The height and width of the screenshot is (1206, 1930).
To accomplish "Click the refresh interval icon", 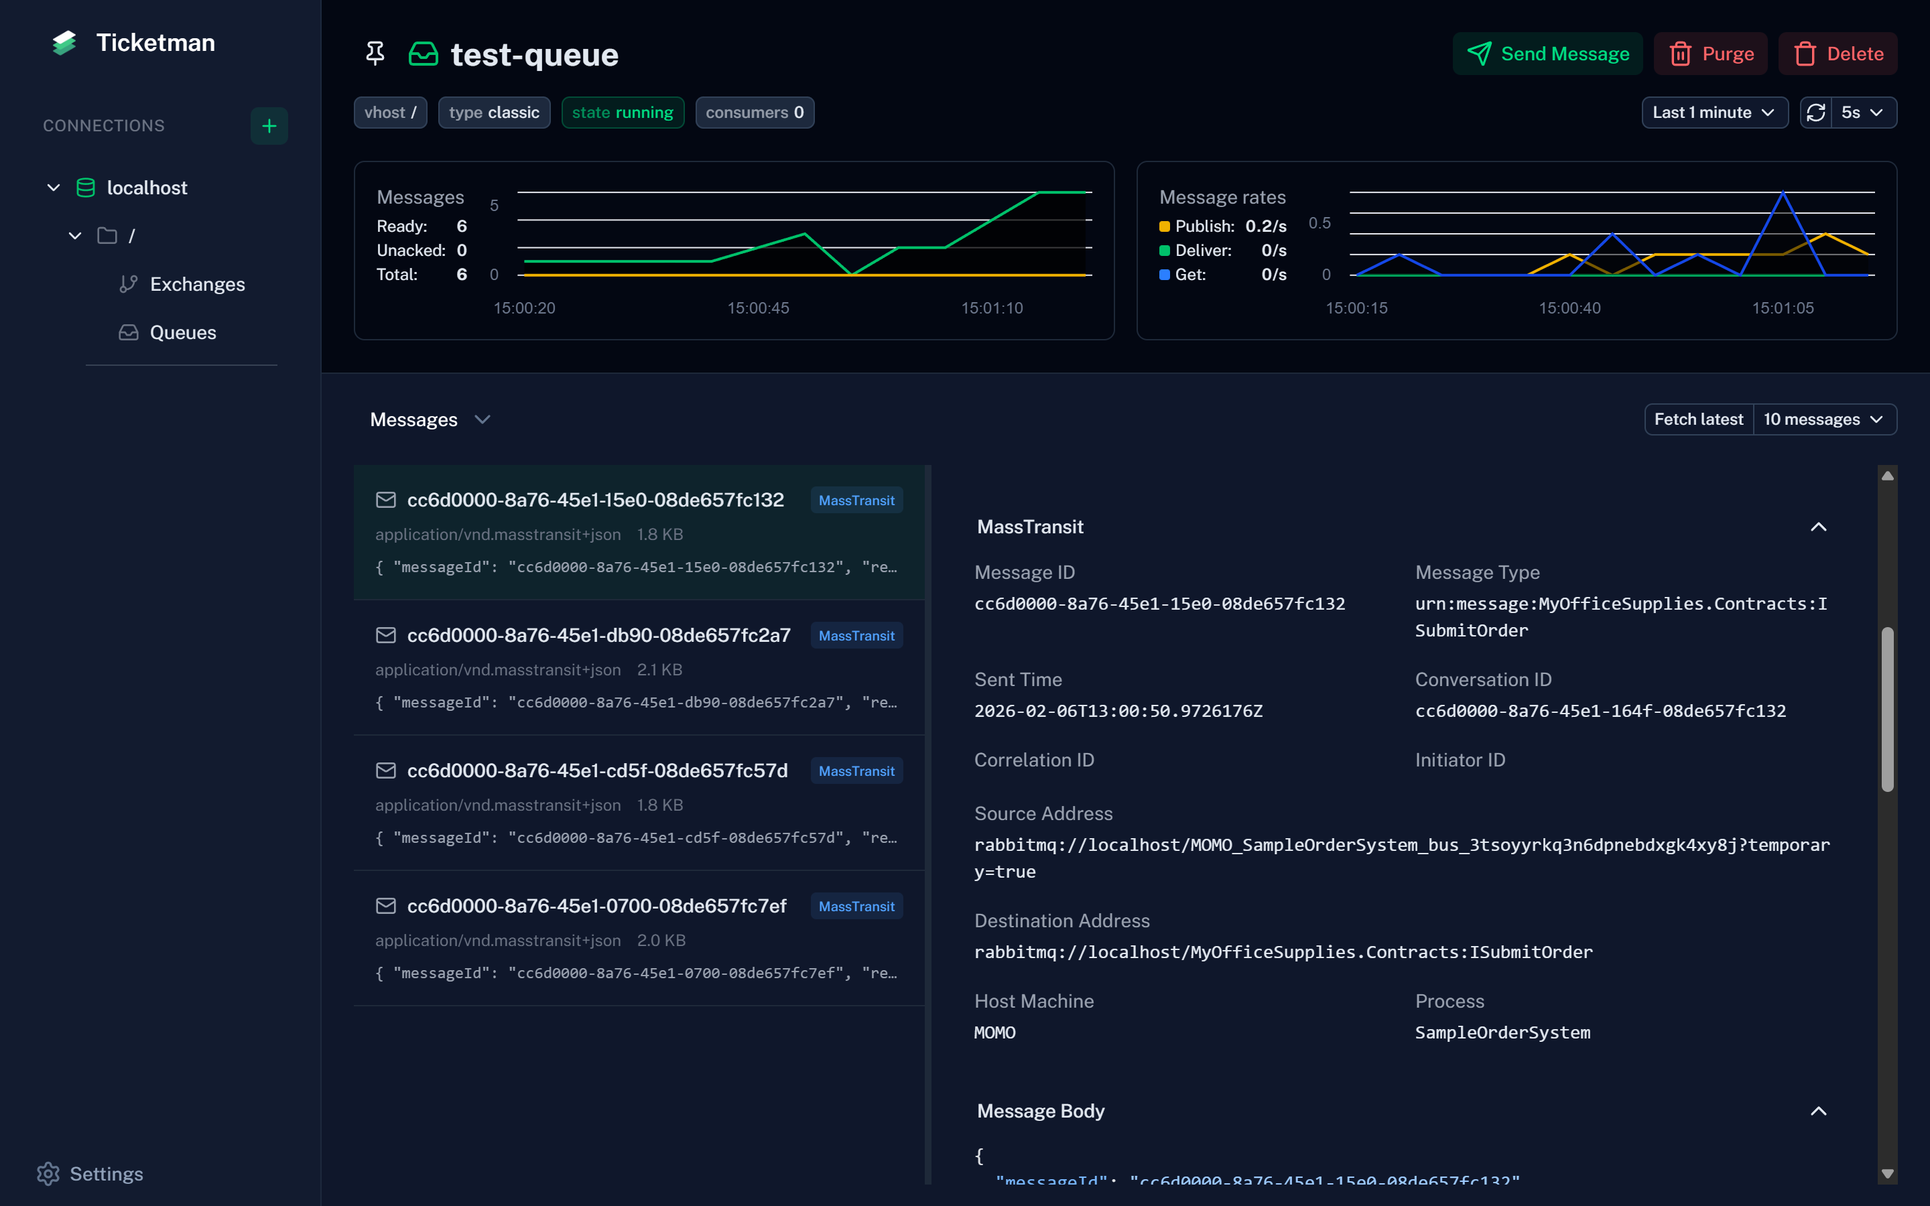I will [1816, 113].
